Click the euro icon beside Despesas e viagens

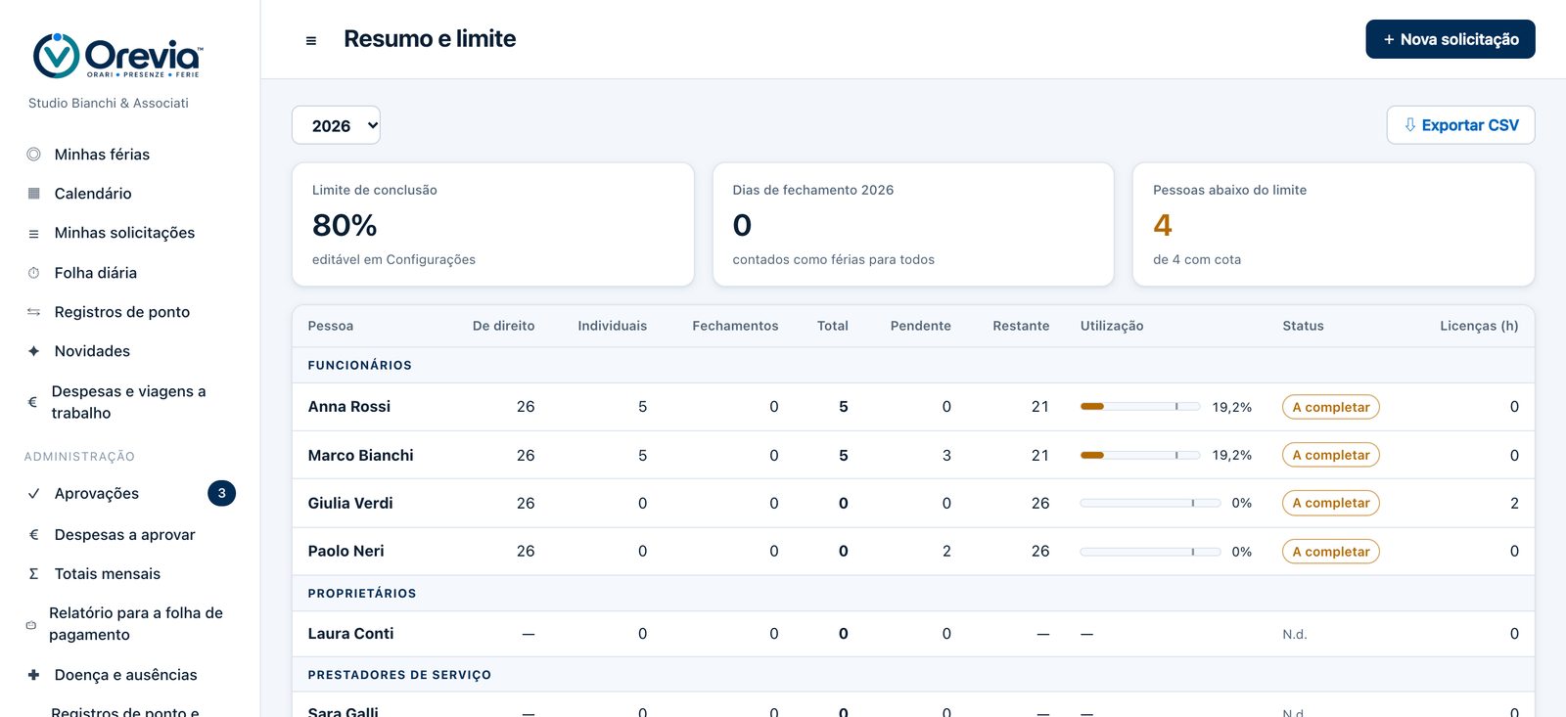click(x=32, y=402)
